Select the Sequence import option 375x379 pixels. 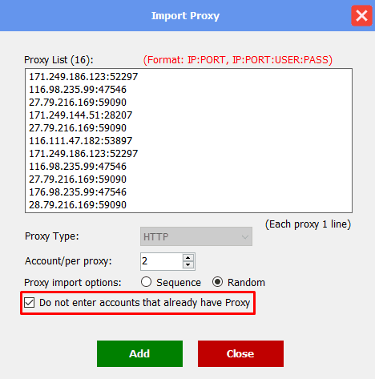(x=147, y=282)
